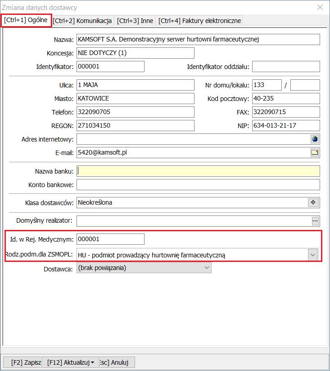Click the [F2] Zapisz button
This screenshot has height=371, width=330.
tap(23, 362)
